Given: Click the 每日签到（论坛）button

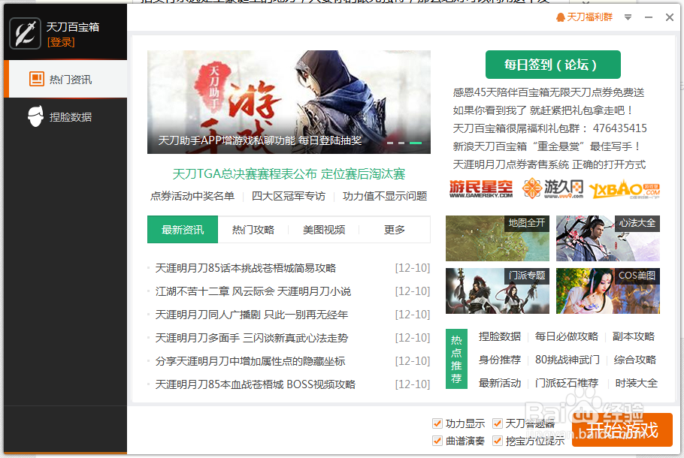Looking at the screenshot, I should click(552, 65).
